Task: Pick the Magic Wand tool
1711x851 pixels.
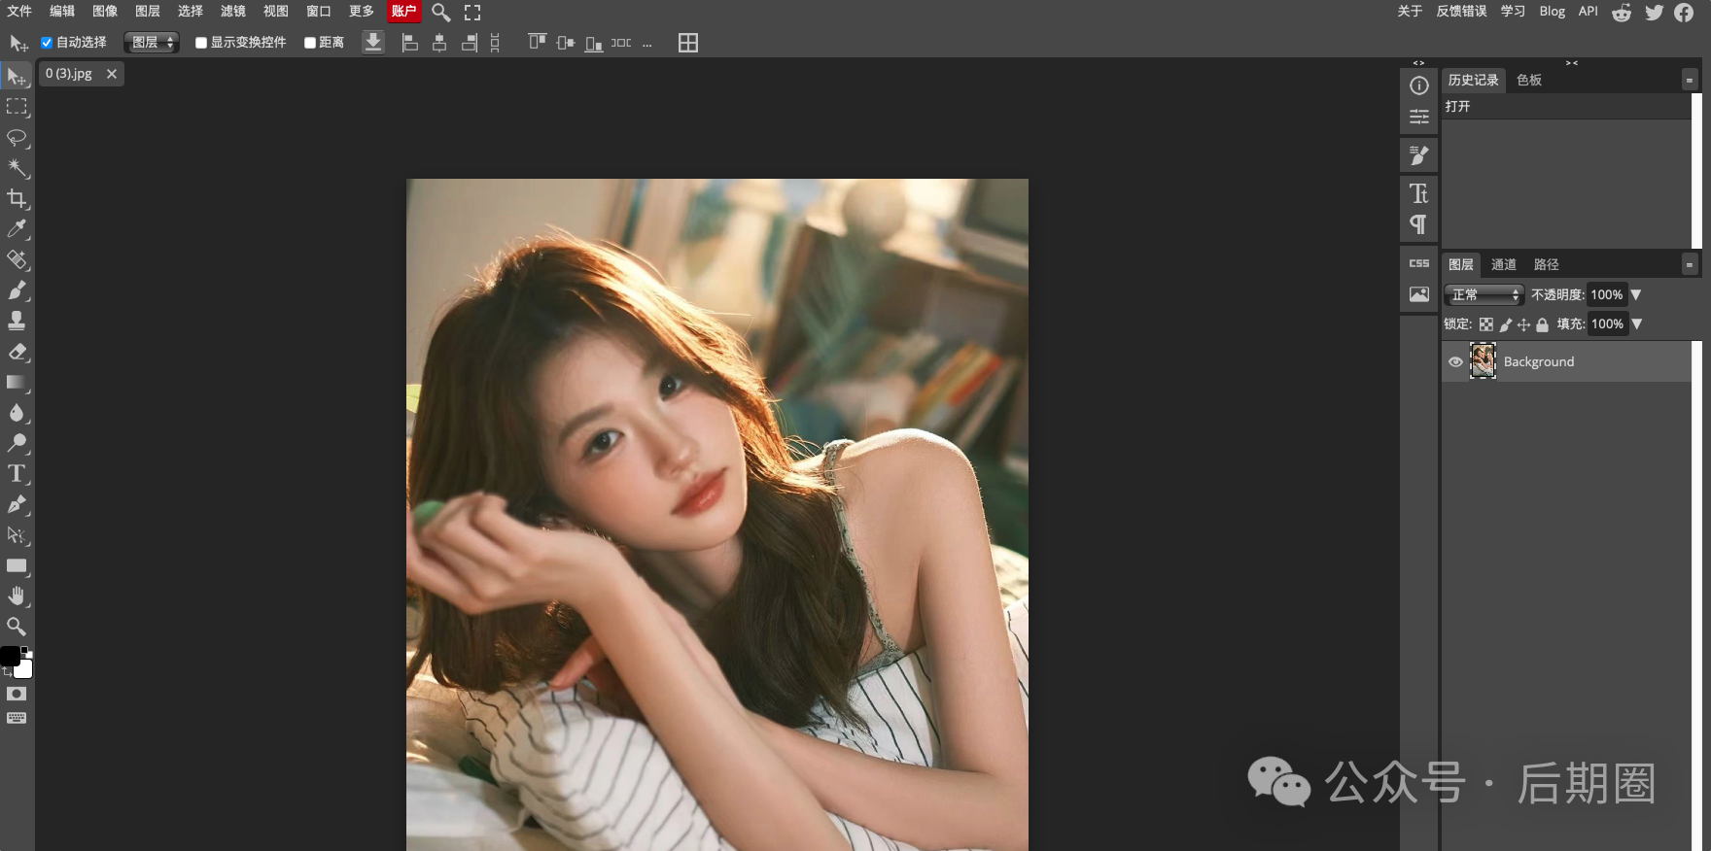Action: [17, 168]
